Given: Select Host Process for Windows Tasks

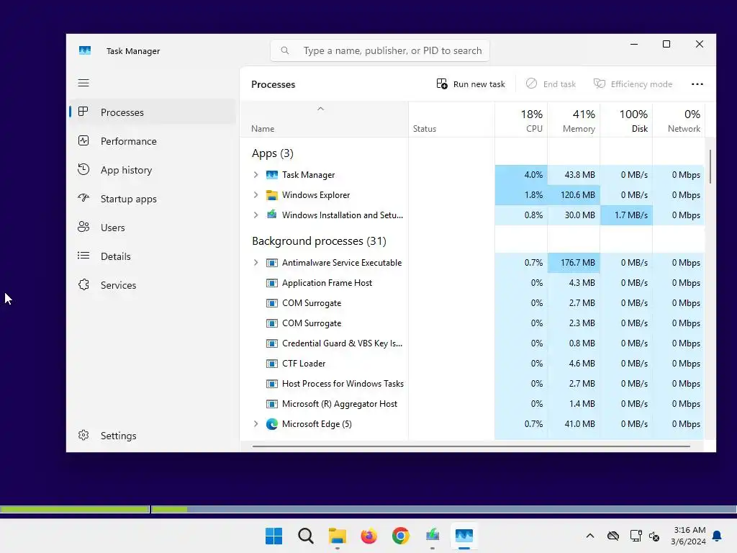Looking at the screenshot, I should 472,384.
